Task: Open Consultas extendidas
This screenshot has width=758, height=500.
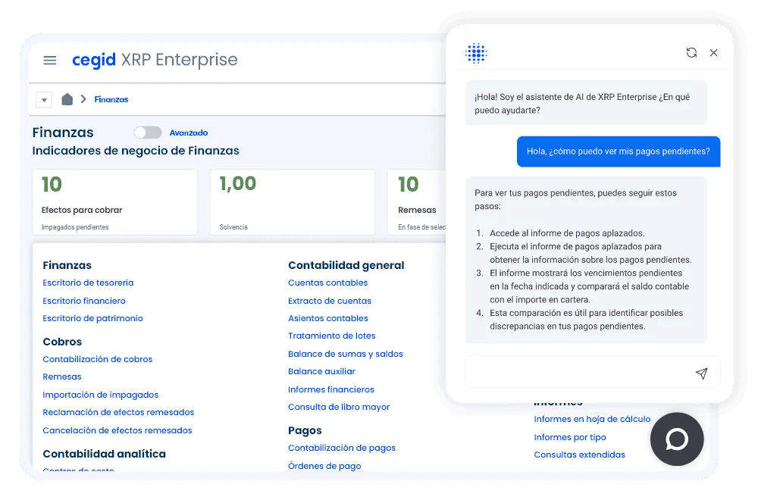Action: tap(580, 455)
